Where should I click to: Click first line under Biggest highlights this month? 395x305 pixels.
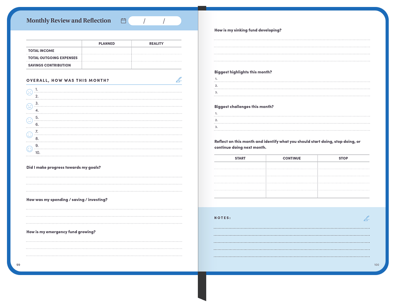293,79
